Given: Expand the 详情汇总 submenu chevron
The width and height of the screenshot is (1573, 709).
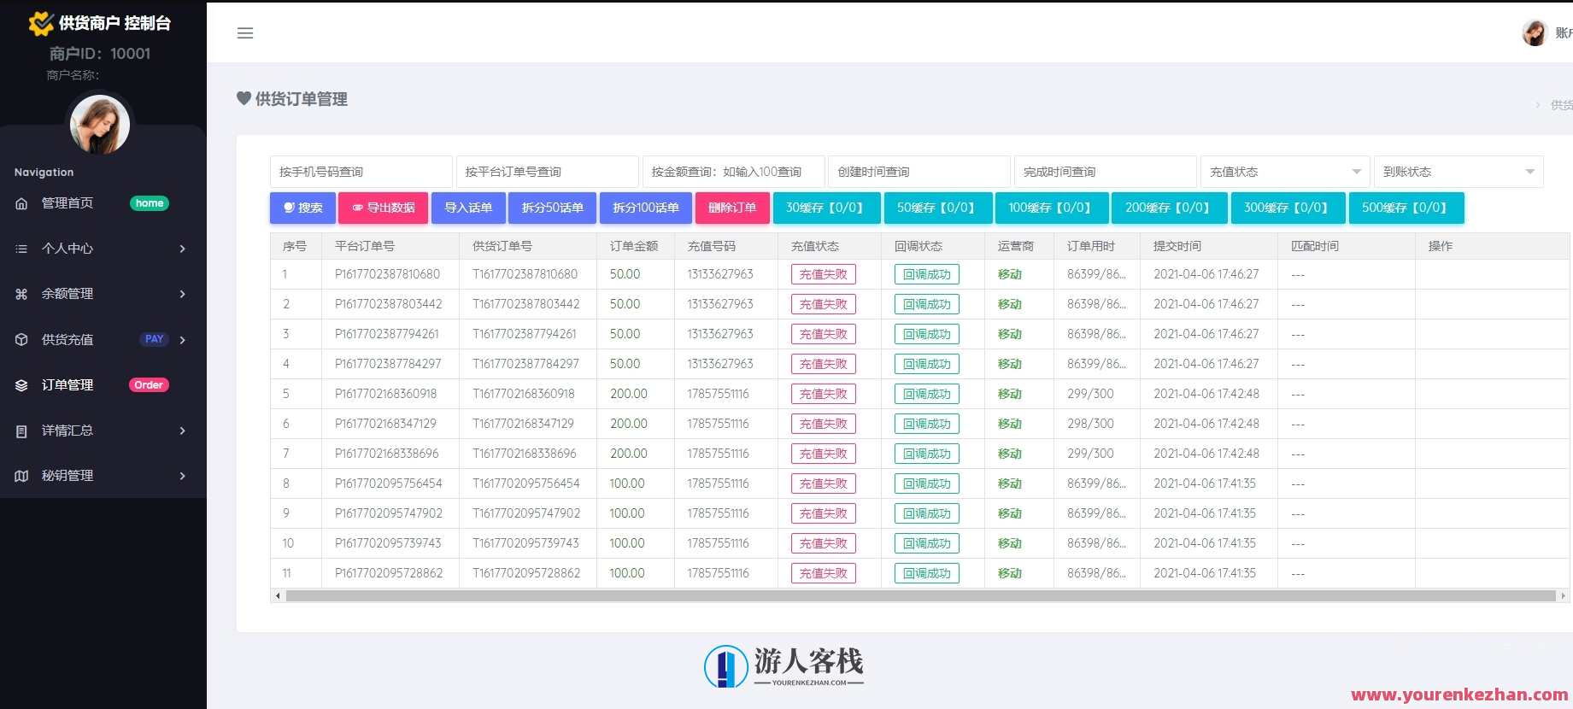Looking at the screenshot, I should click(182, 431).
